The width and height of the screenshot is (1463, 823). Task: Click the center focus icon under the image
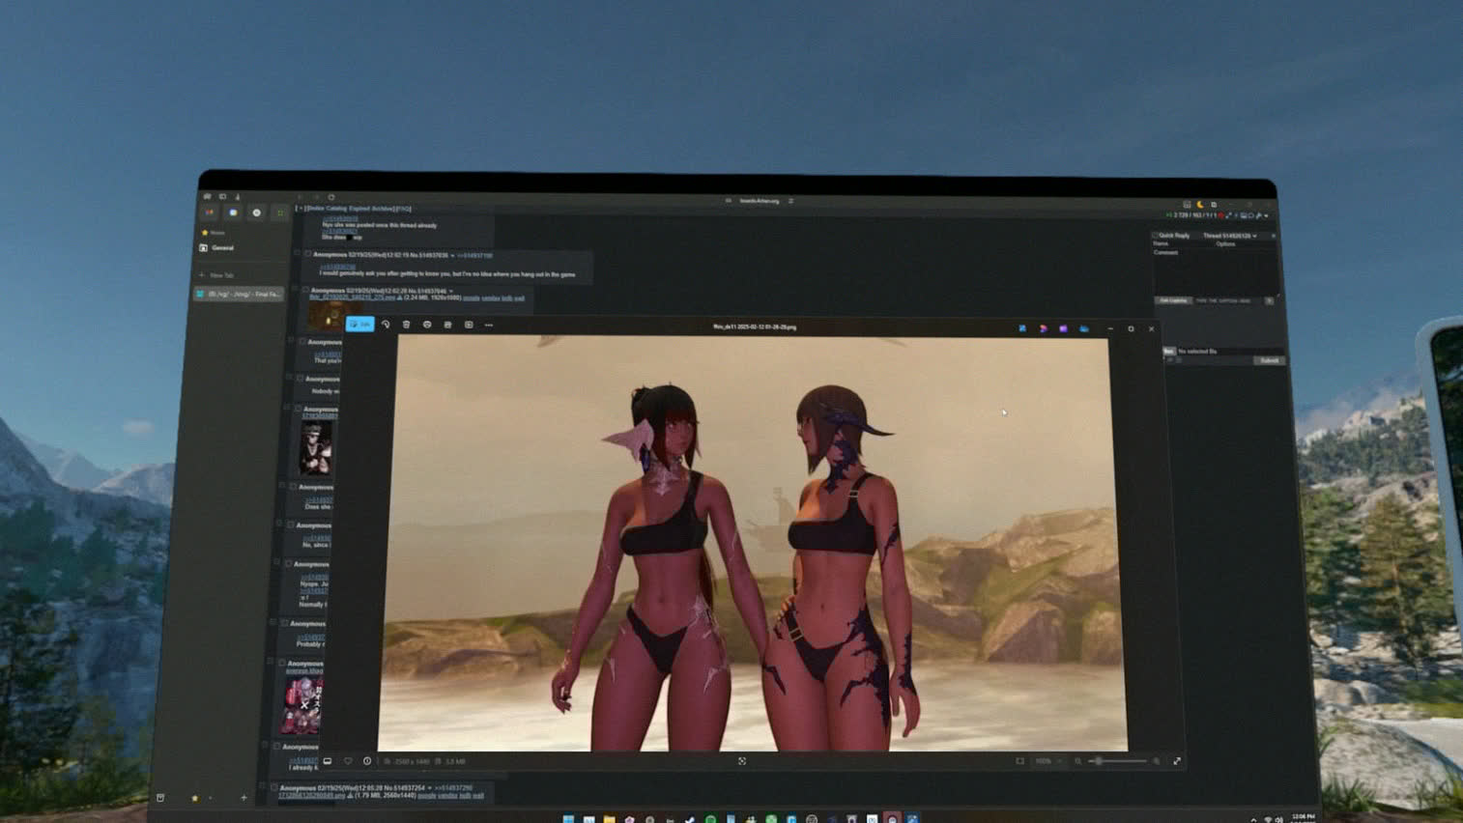pyautogui.click(x=742, y=761)
